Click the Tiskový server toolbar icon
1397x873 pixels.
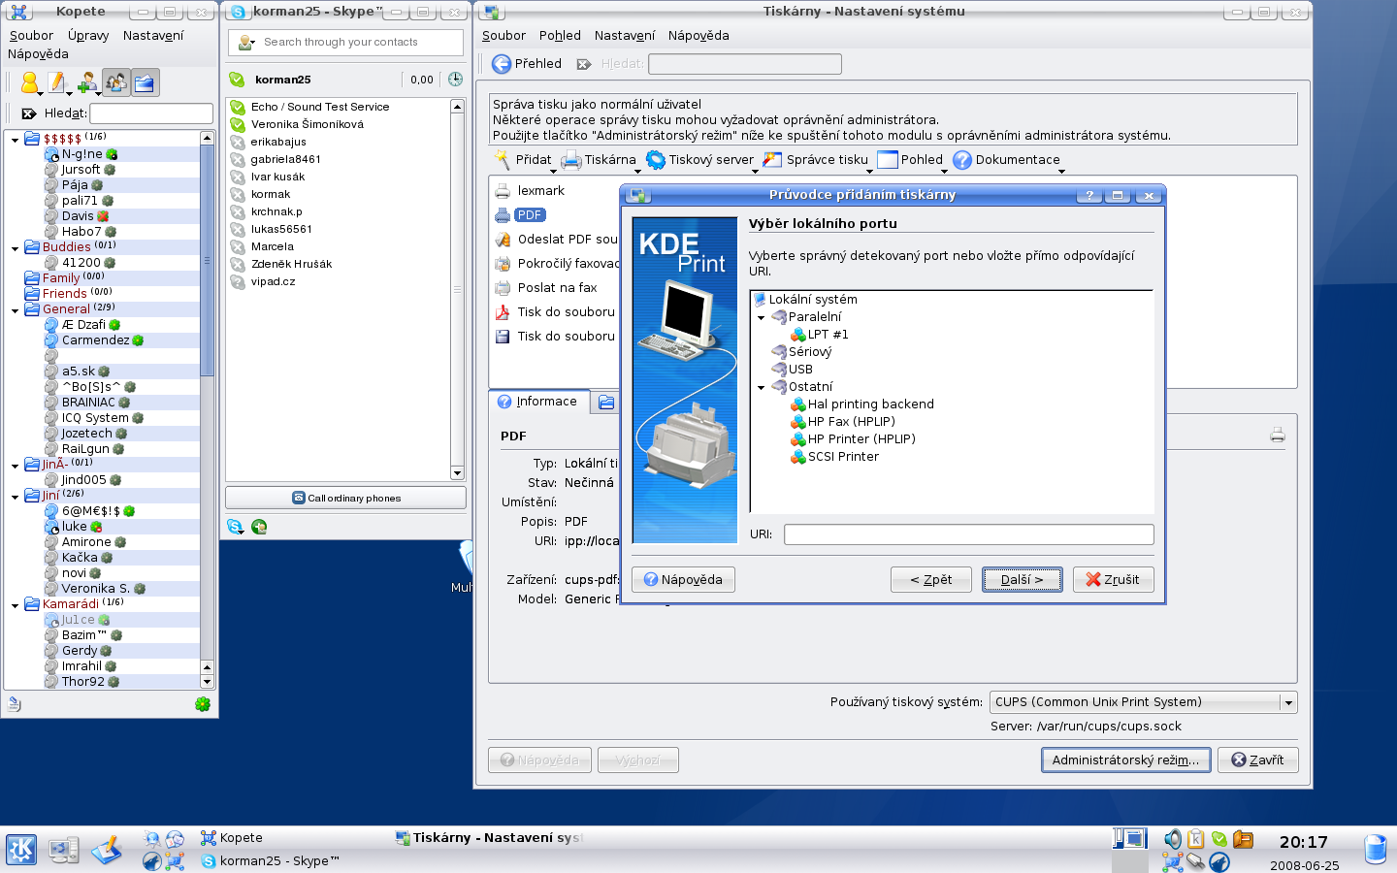click(656, 160)
